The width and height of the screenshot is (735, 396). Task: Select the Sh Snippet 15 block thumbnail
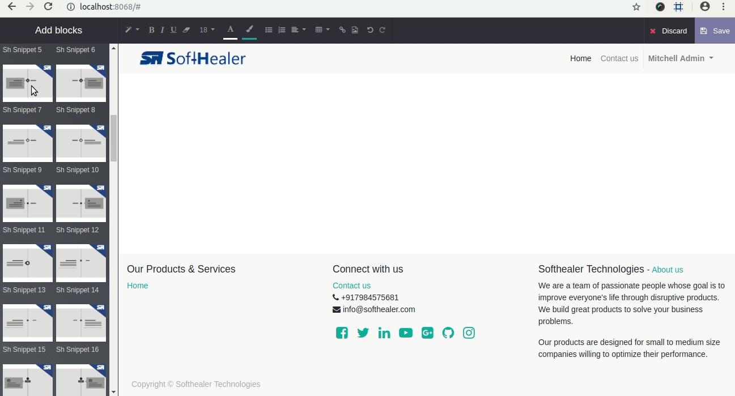[28, 323]
